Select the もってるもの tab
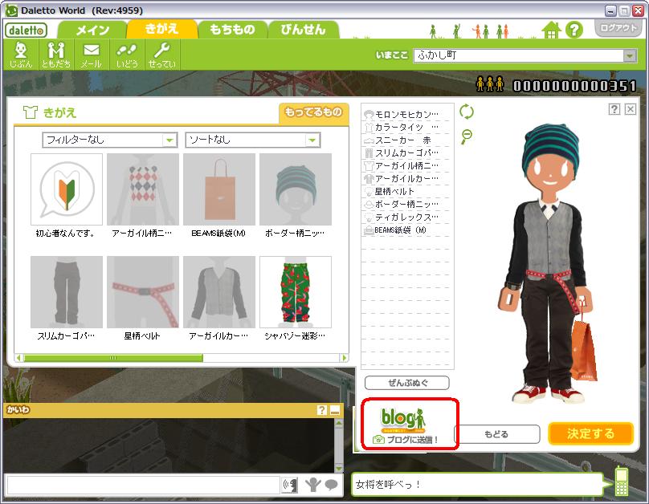 [313, 112]
